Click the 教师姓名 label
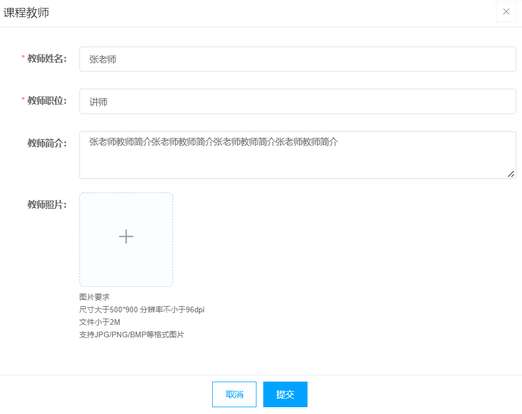This screenshot has height=414, width=522. pyautogui.click(x=47, y=58)
